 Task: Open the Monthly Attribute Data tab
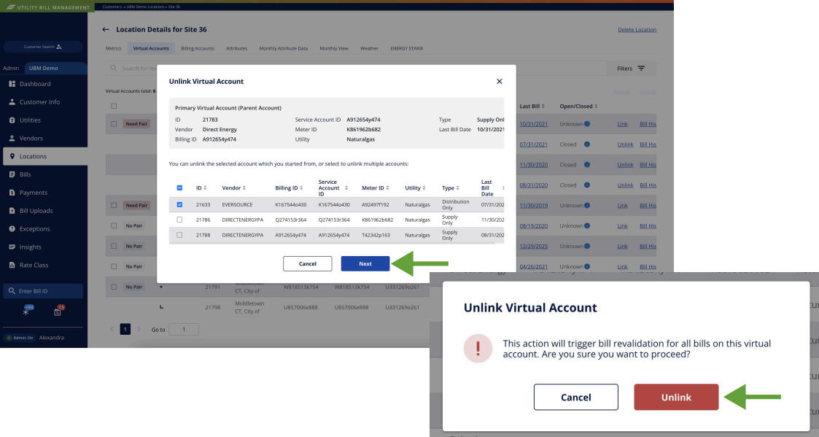[283, 49]
